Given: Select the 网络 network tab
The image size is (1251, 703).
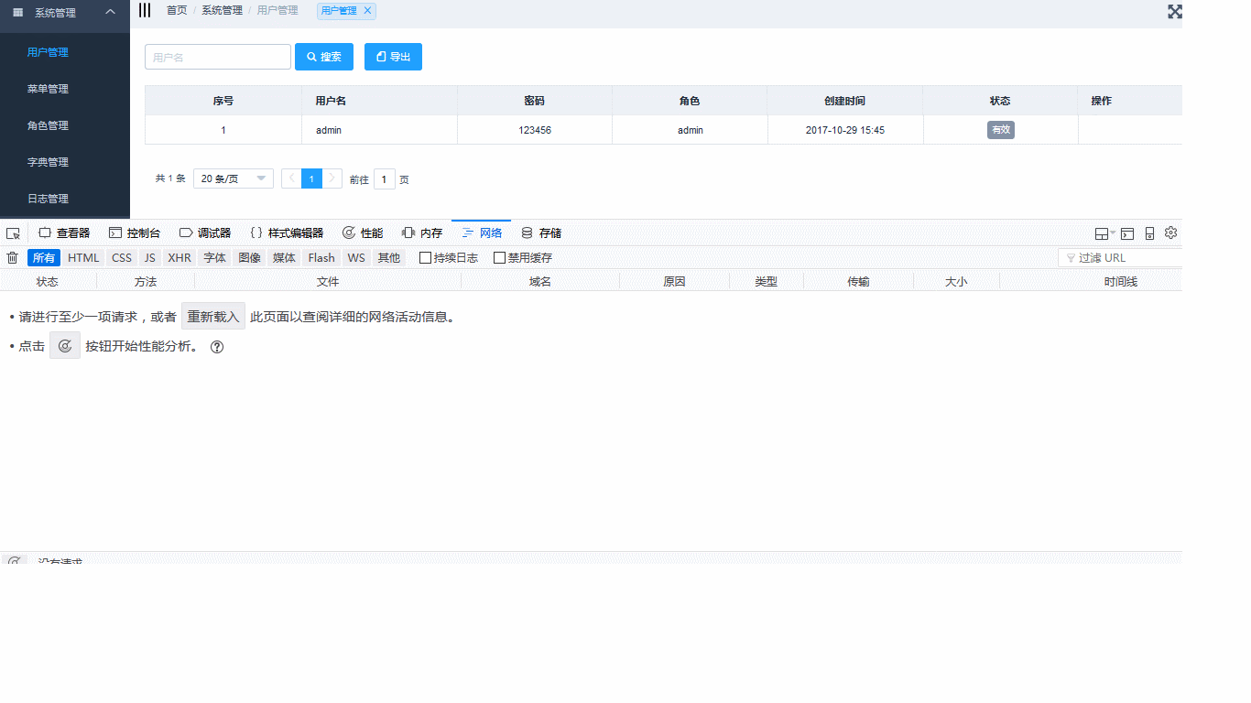Looking at the screenshot, I should pyautogui.click(x=482, y=233).
